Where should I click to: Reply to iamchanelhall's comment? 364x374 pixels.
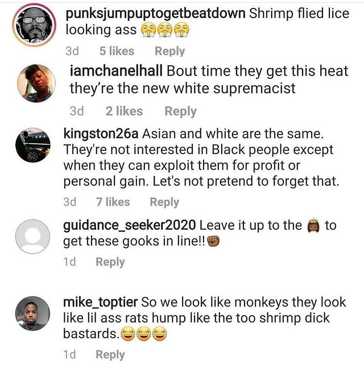pos(181,111)
